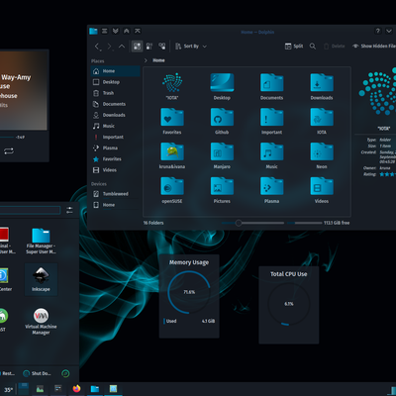
Task: Select the "IOTA" logo item in file grid
Action: click(x=172, y=86)
